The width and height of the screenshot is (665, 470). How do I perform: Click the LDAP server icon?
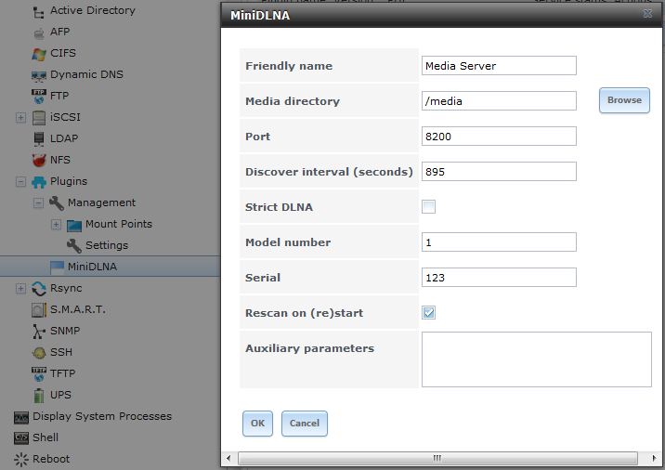coord(39,138)
